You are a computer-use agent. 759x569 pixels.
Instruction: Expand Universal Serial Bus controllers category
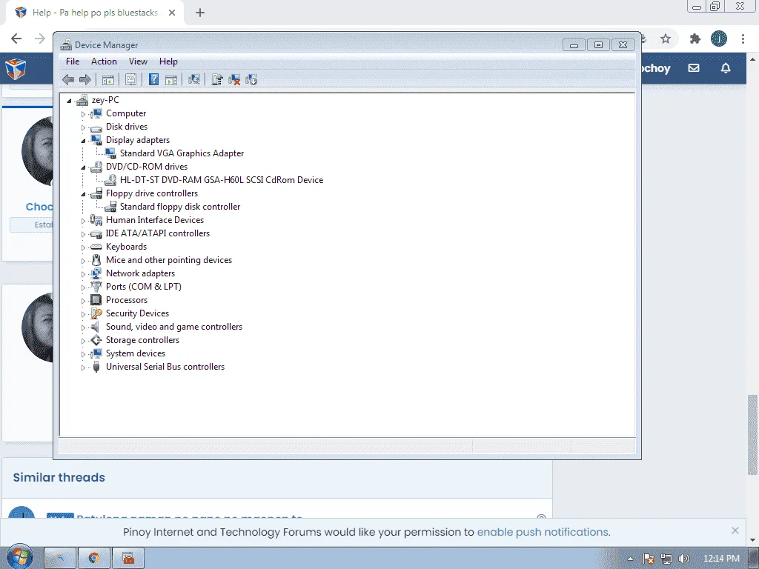[x=83, y=367]
